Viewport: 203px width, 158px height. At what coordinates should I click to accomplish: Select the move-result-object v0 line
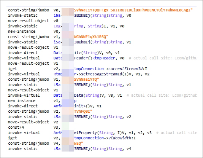point(33,21)
